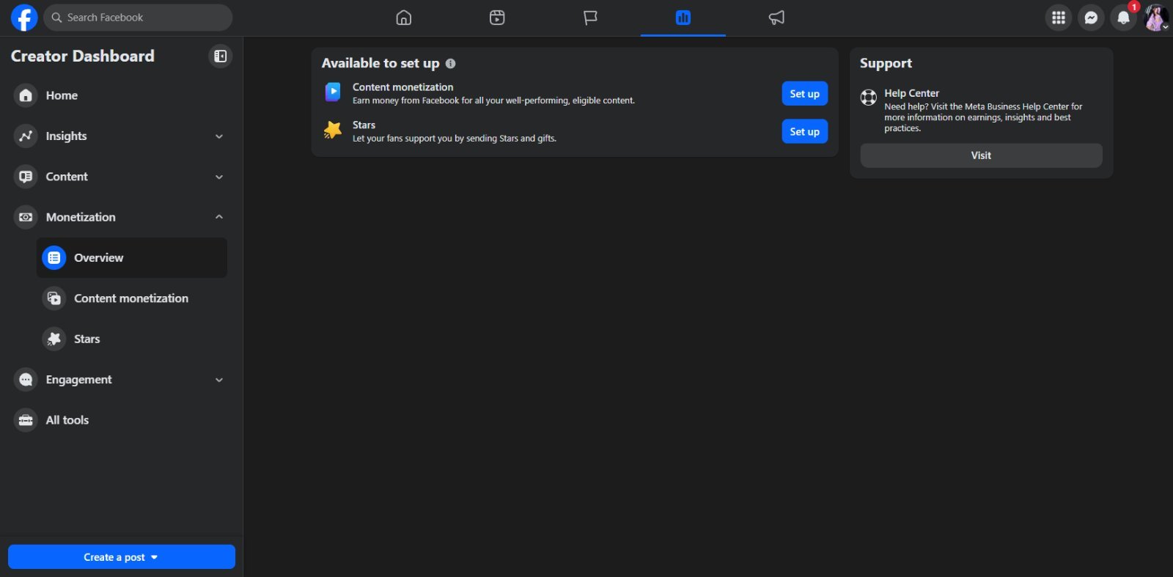Open the Ad Center megaphone icon

pos(776,18)
